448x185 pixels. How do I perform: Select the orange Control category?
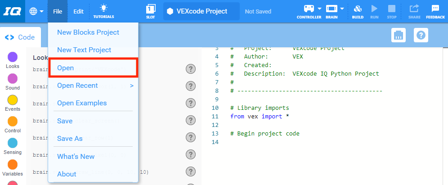[12, 125]
